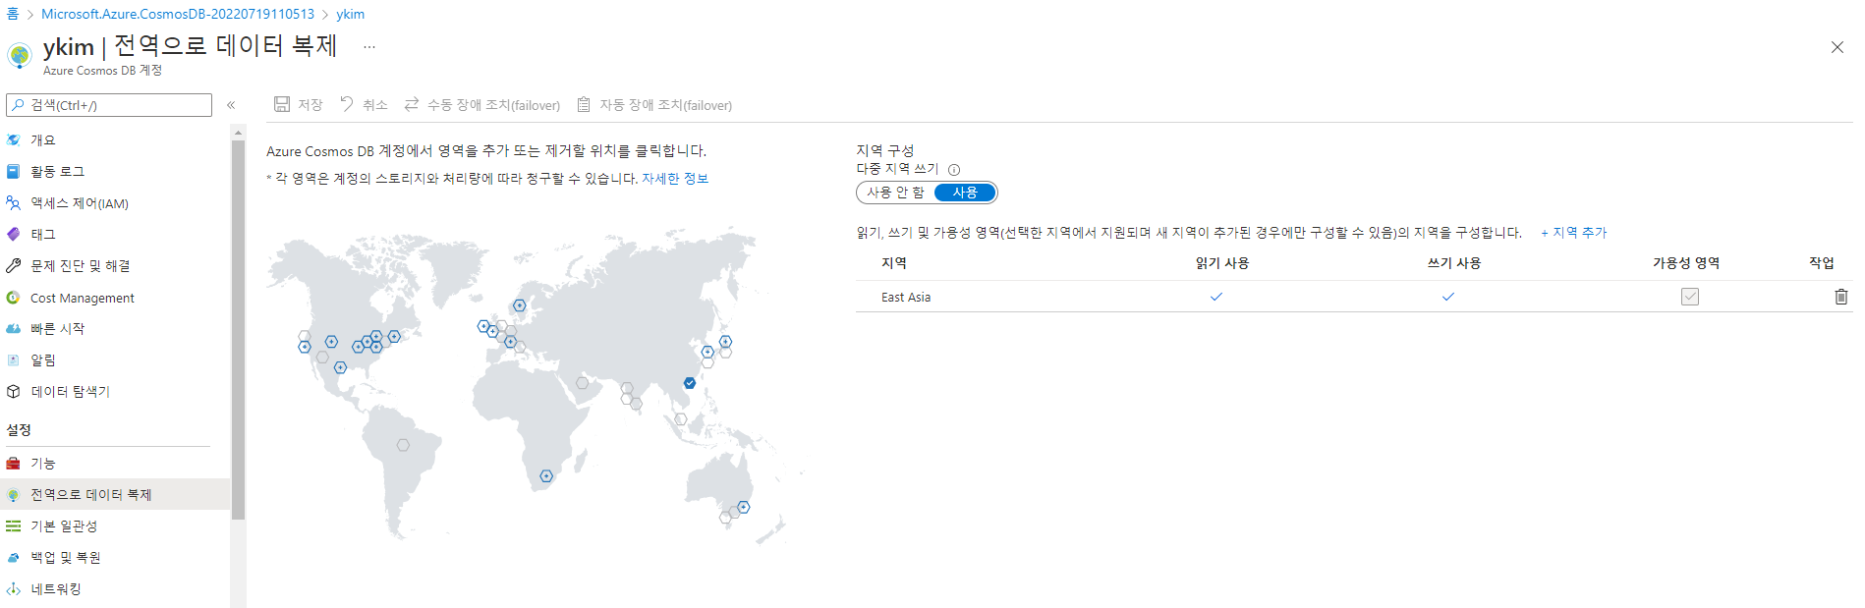This screenshot has width=1865, height=608.
Task: Click the 취소 (cancel) toolbar button
Action: click(364, 104)
